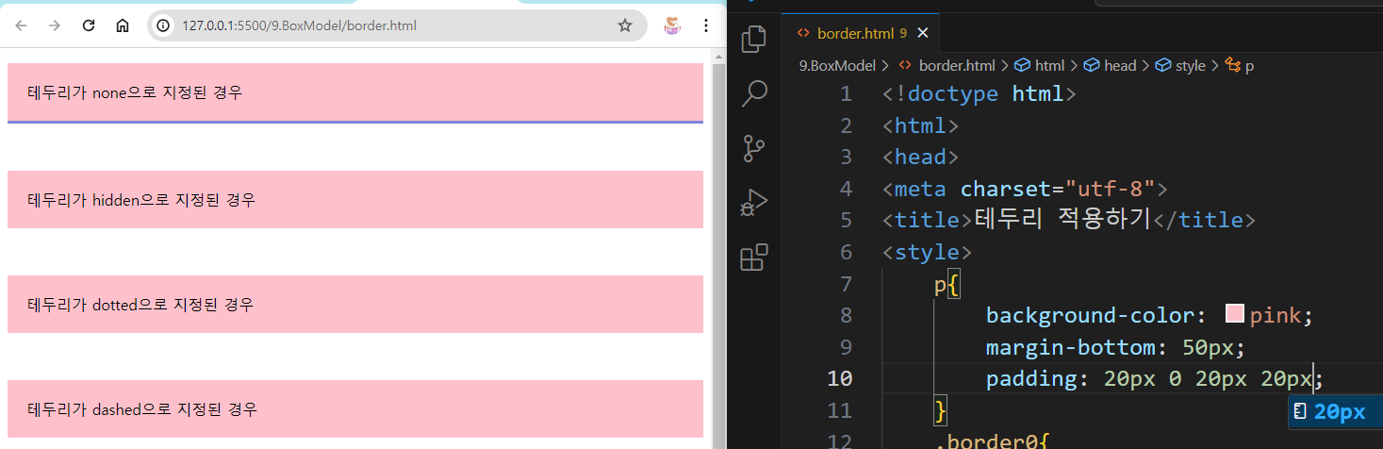Click line number 6 in gutter
Screen dimensions: 1383x449
click(x=846, y=252)
